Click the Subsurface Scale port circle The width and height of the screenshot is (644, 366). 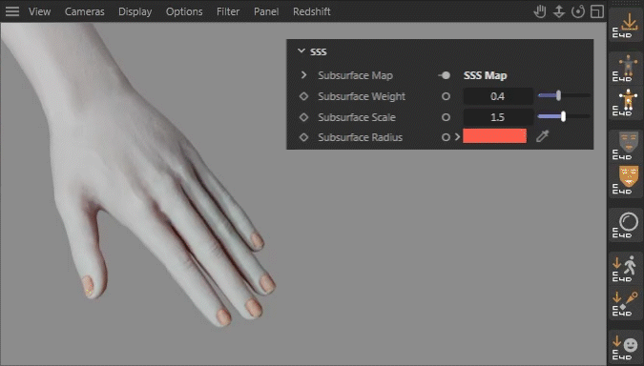tap(446, 117)
